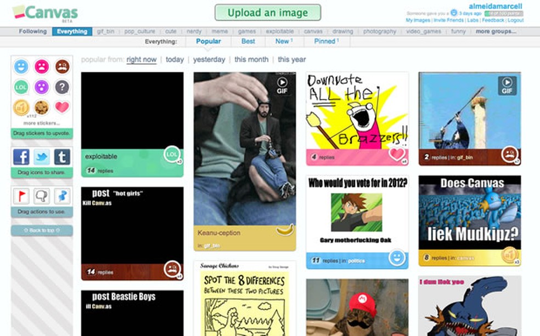Viewport: 540px width, 336px height.
Task: Click LOL sticker on exploitable post
Action: coord(172,155)
